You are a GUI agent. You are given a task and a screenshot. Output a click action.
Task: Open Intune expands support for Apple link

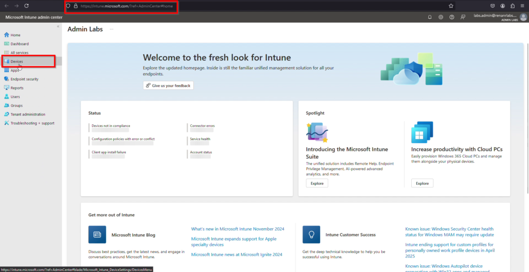(x=234, y=242)
